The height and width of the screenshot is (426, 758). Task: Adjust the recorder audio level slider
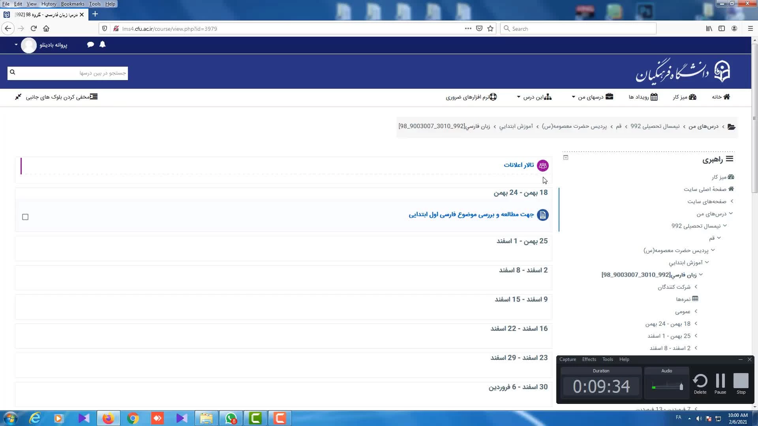tap(681, 386)
